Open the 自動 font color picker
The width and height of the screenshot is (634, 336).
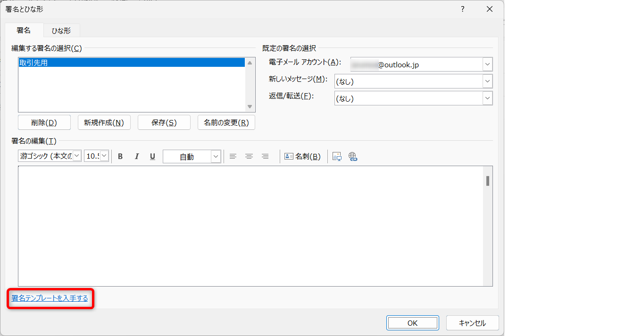coord(216,157)
